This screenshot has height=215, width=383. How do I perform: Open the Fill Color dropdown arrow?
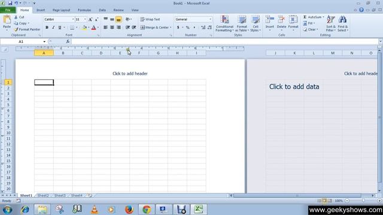(x=89, y=27)
